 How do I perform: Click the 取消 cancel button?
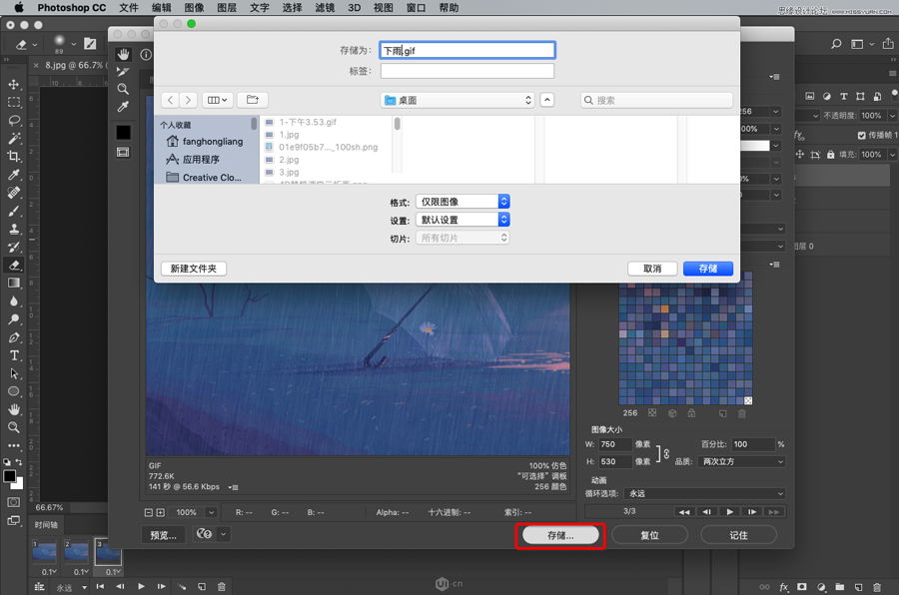pos(652,269)
